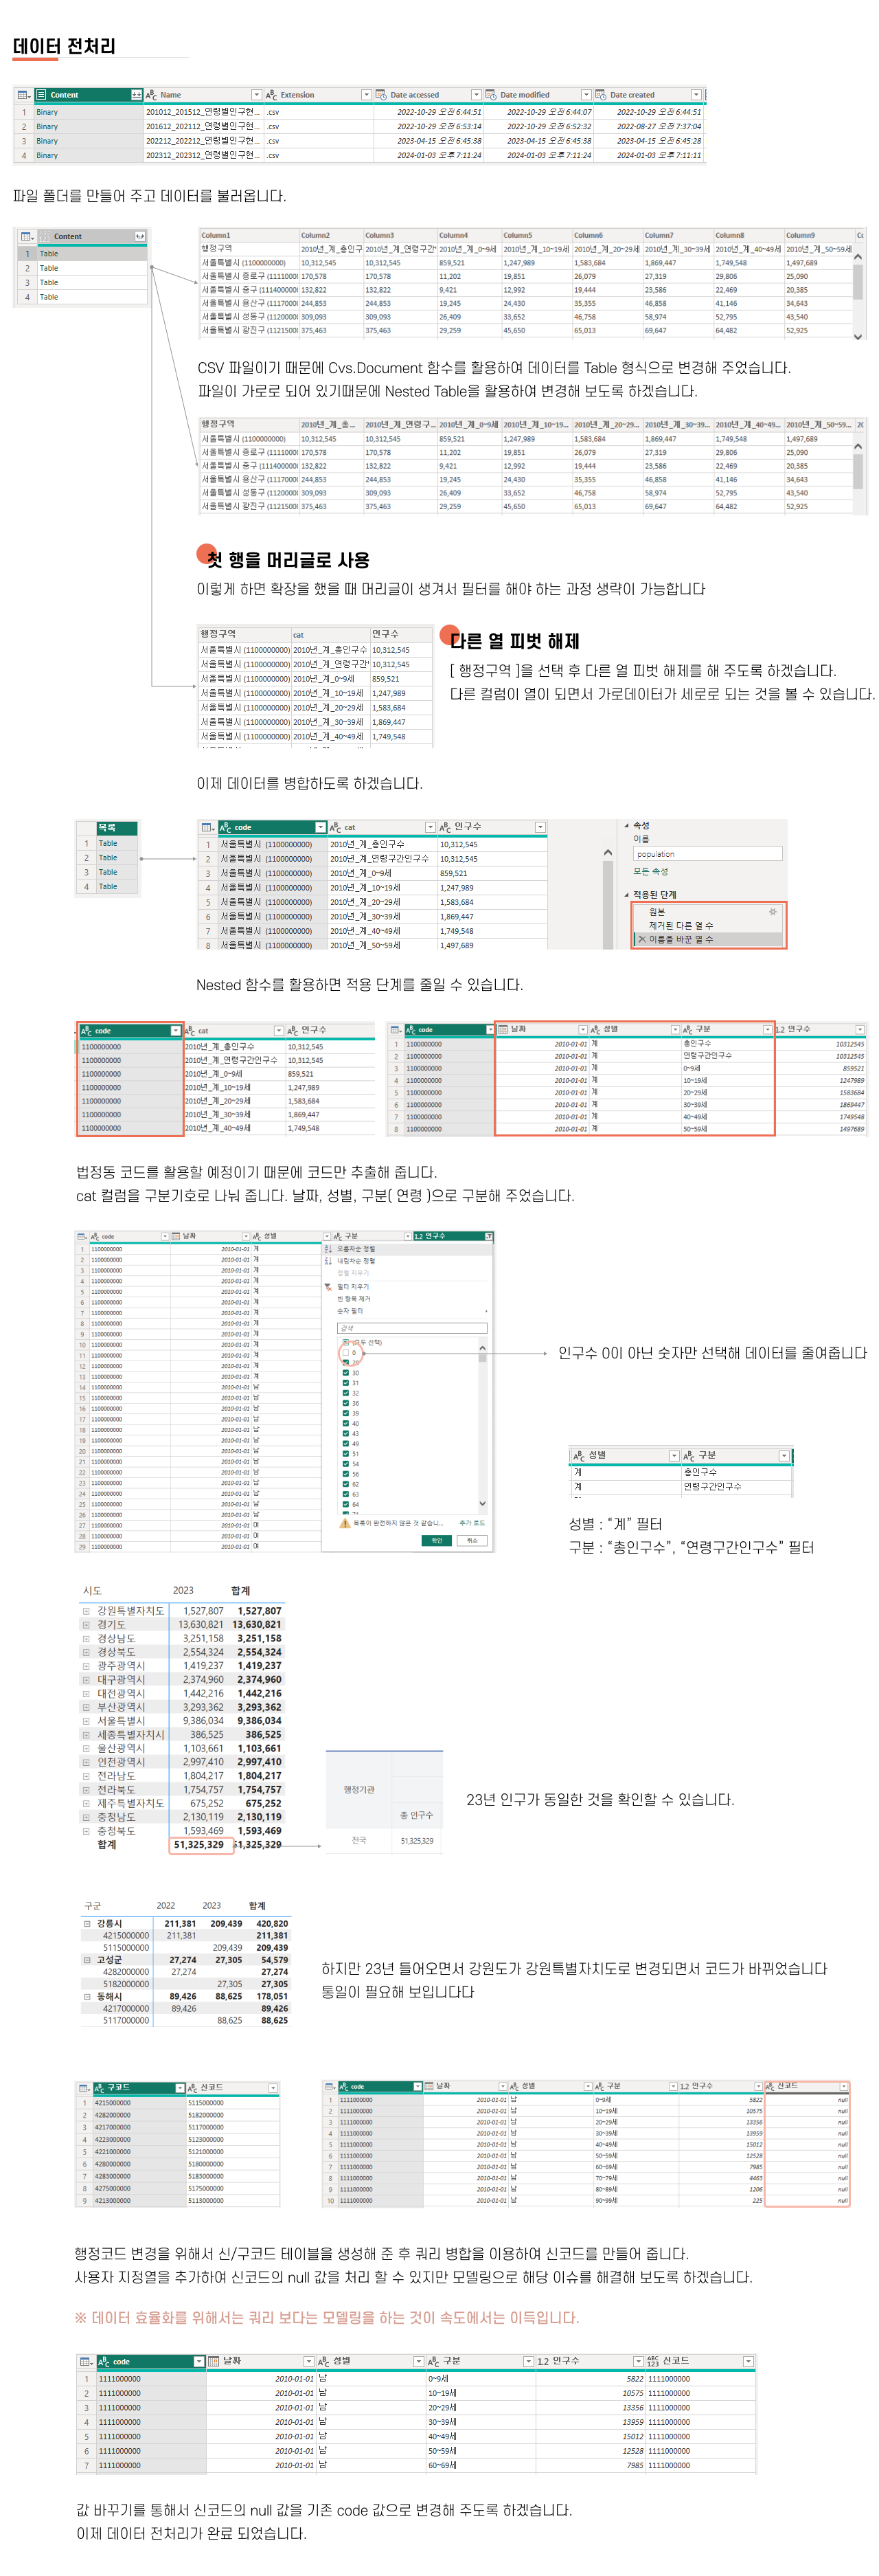Click the 날짜 column calendar type icon in final table
Viewport: 879px width, 2576px height.
click(x=215, y=2361)
